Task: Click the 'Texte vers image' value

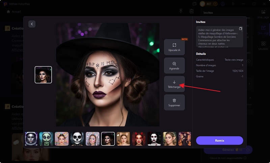Action: click(234, 60)
